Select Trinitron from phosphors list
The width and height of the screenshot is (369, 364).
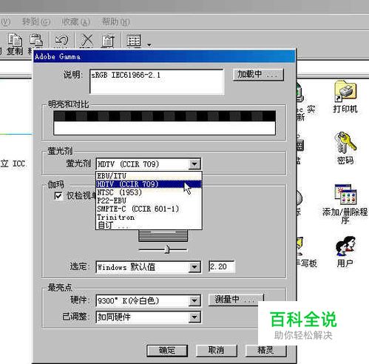click(x=149, y=217)
